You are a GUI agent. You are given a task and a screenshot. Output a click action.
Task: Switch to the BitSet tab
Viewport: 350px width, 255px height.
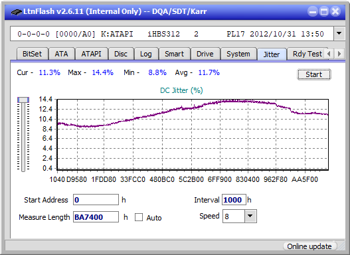pyautogui.click(x=32, y=54)
